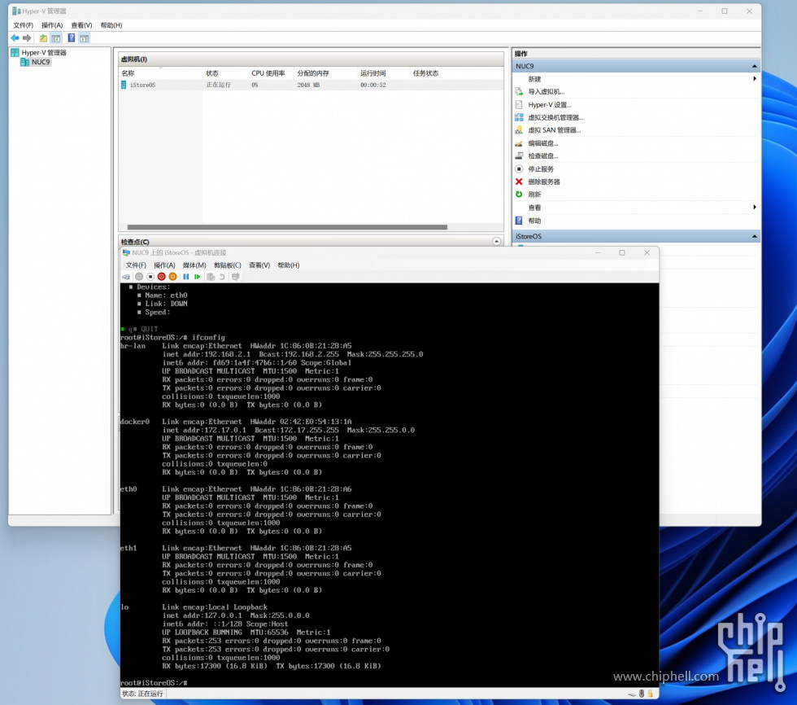Select the iStoreOS row name text

pyautogui.click(x=143, y=85)
